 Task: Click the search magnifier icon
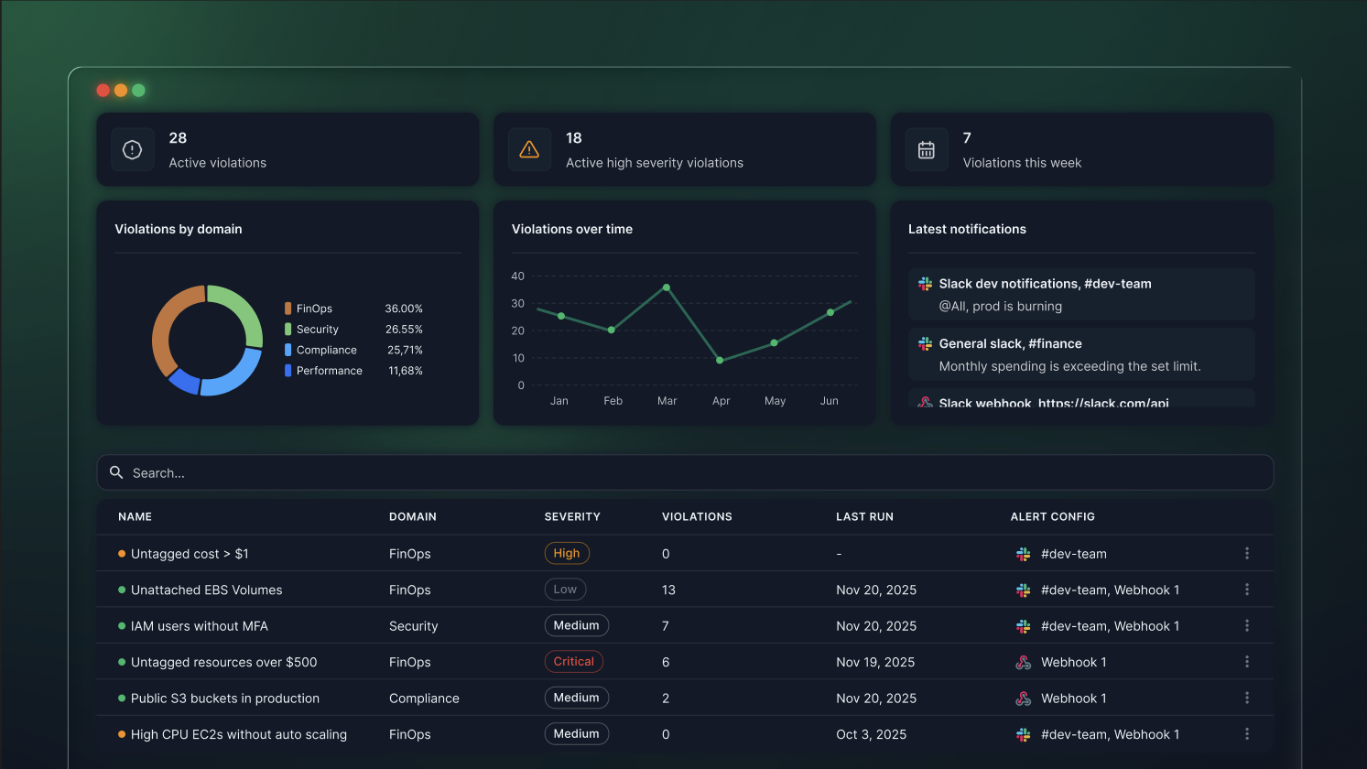116,472
